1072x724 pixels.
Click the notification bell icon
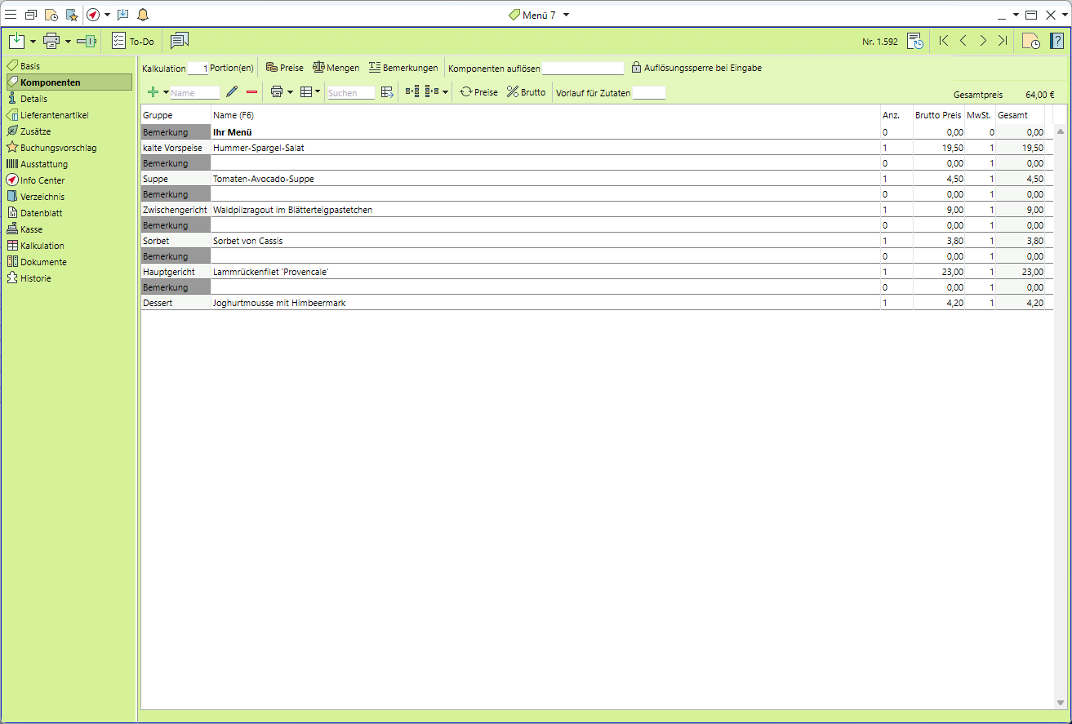143,15
